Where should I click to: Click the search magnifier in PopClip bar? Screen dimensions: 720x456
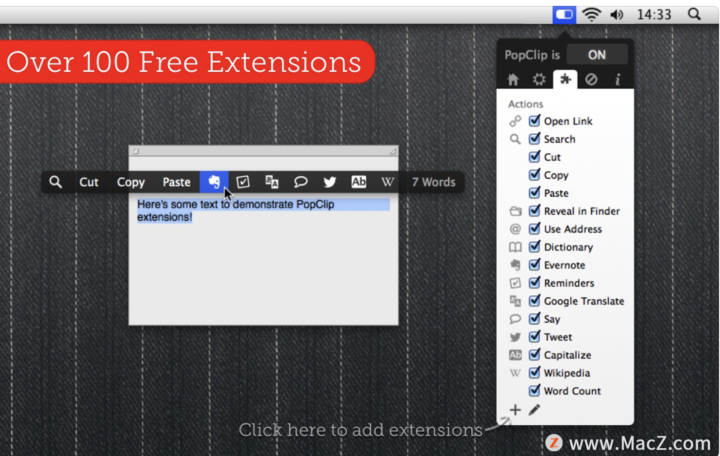[x=56, y=182]
